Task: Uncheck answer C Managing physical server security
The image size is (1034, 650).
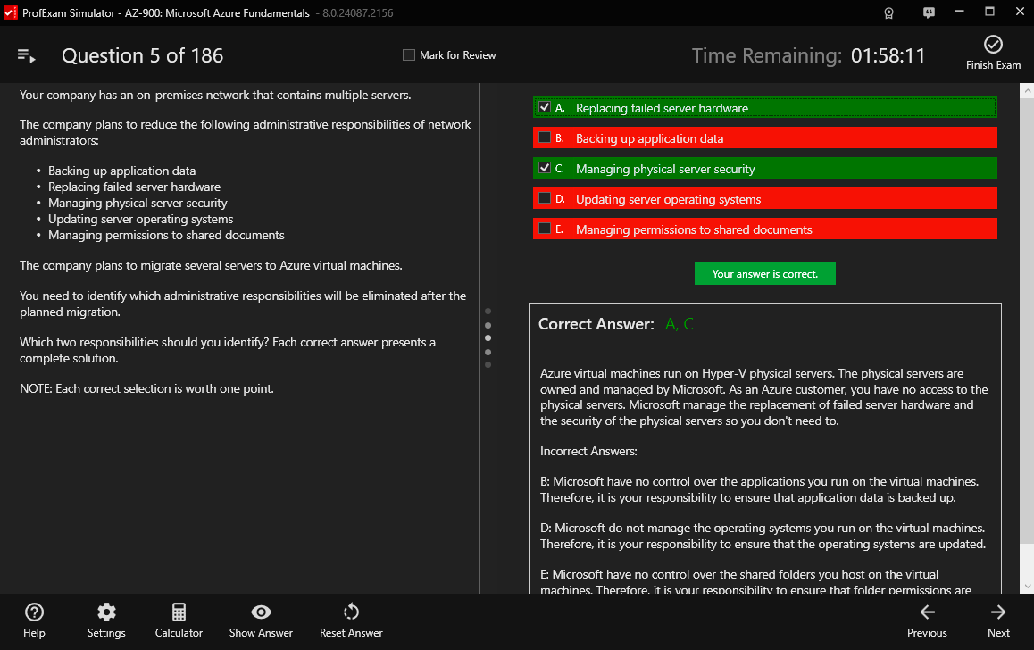Action: [545, 168]
